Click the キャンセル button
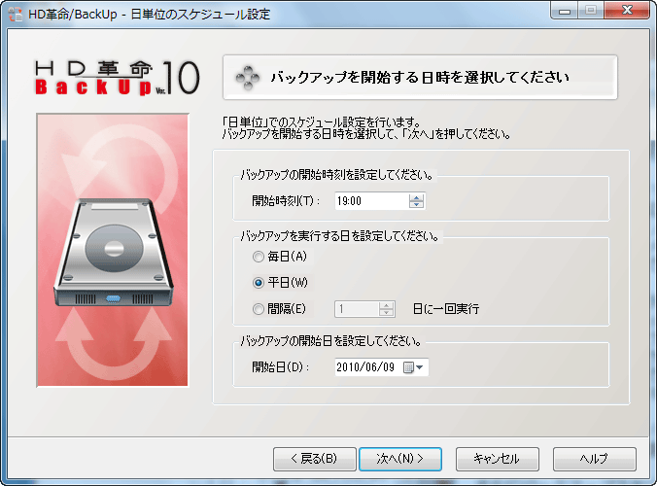Screen dimensions: 657x486 (x=498, y=459)
